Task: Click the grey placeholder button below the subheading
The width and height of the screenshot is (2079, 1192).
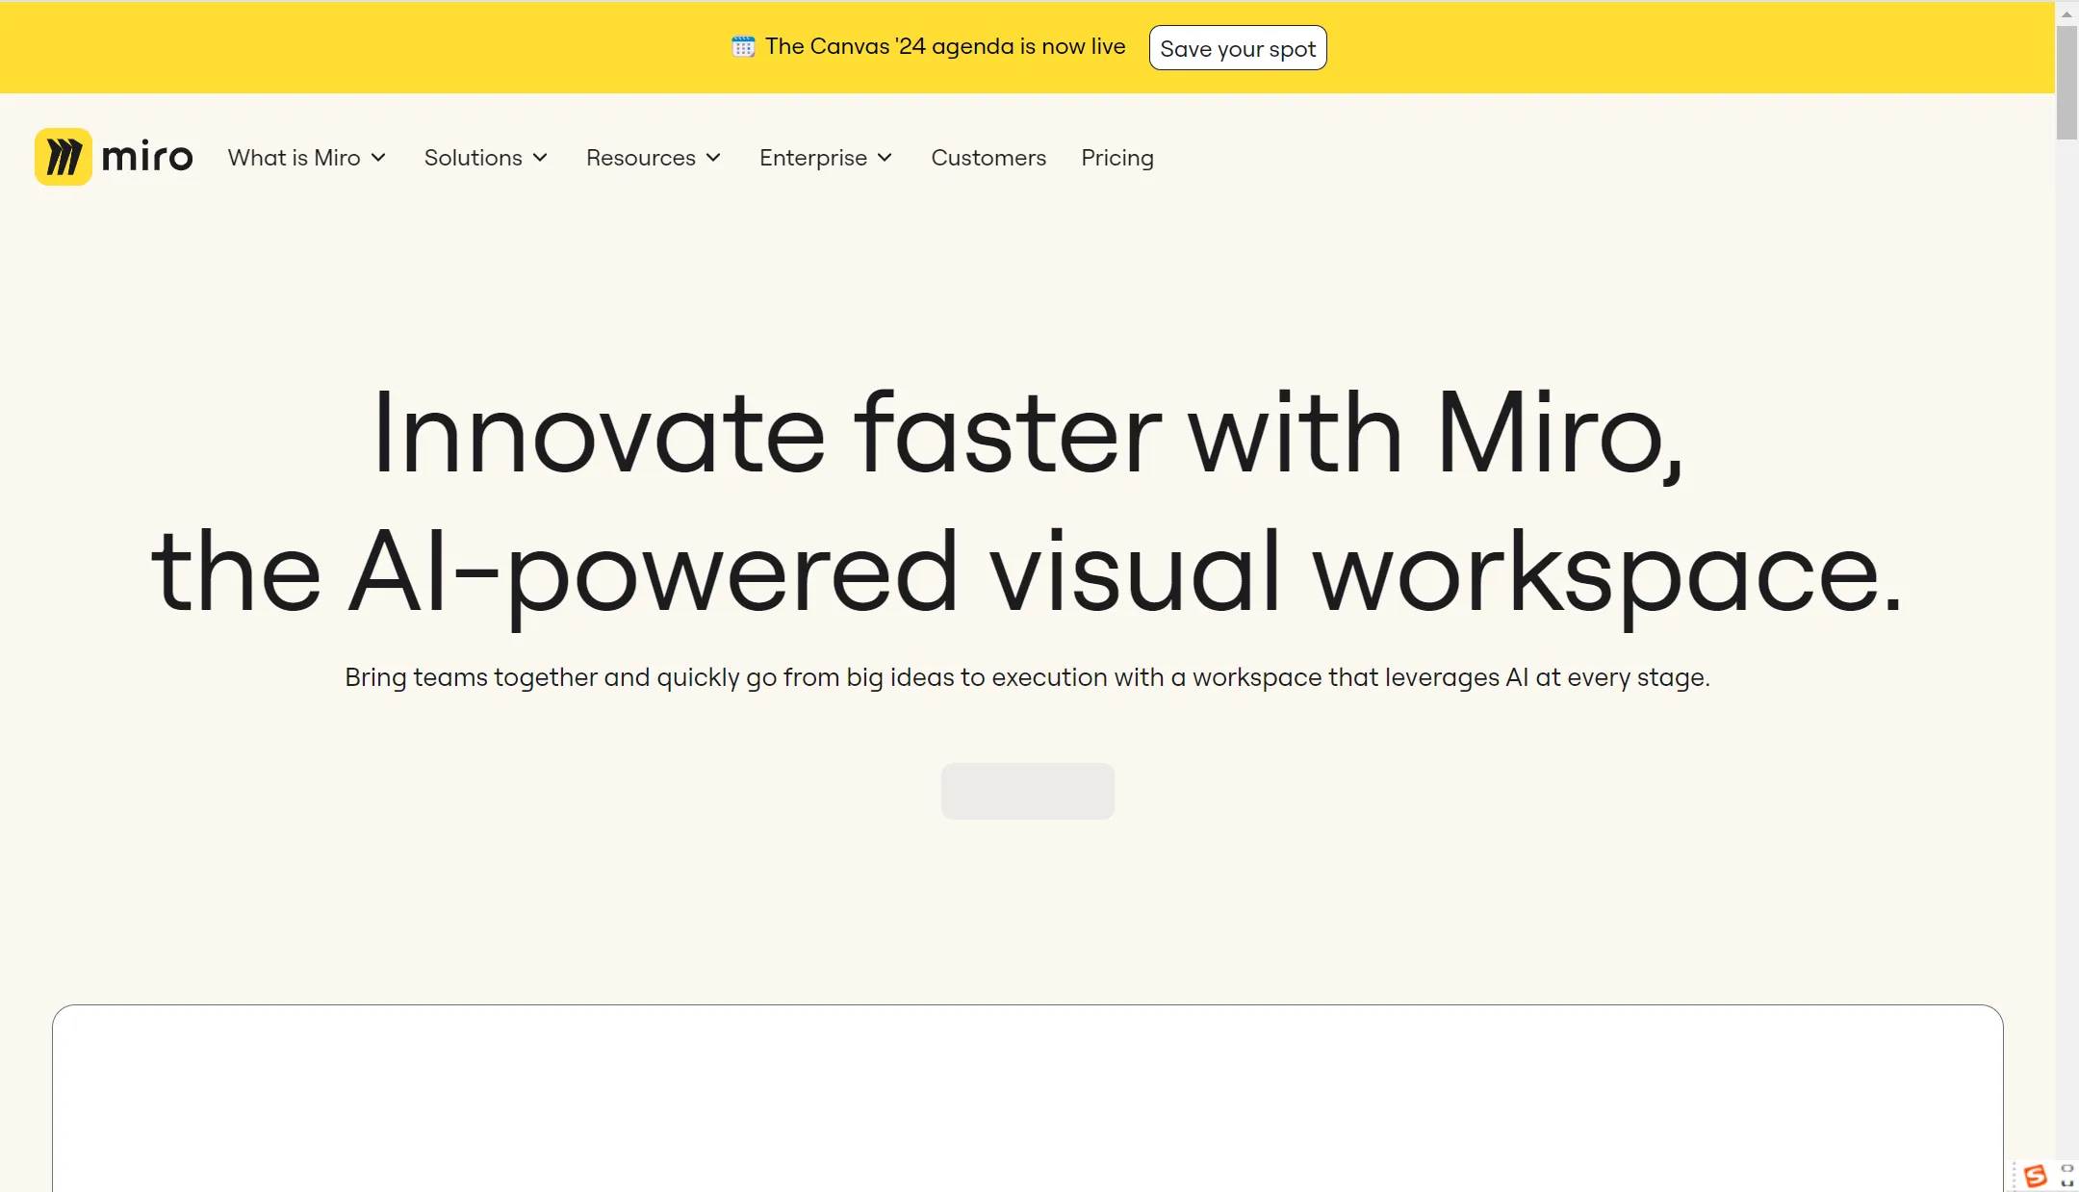Action: click(x=1028, y=791)
